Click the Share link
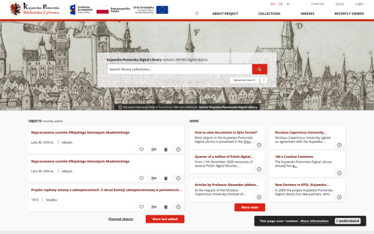The height and width of the screenshot is (234, 374). pyautogui.click(x=340, y=4)
